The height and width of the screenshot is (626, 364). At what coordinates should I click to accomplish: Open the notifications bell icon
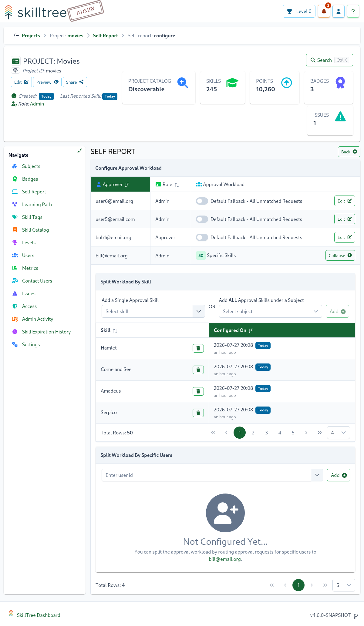pos(324,11)
